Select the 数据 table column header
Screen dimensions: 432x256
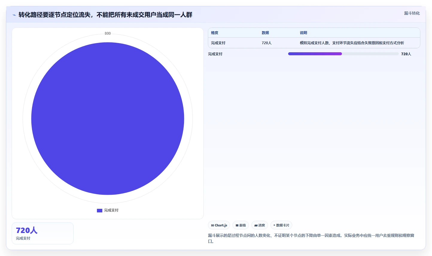coord(265,33)
